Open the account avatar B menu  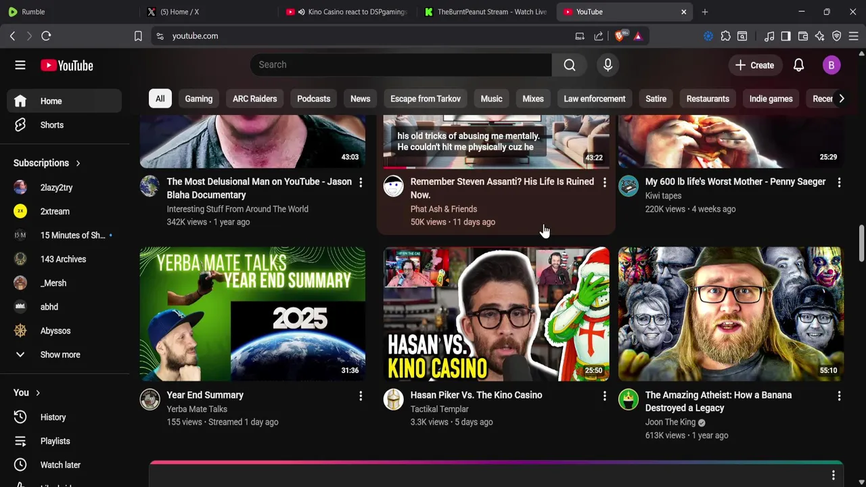click(831, 65)
